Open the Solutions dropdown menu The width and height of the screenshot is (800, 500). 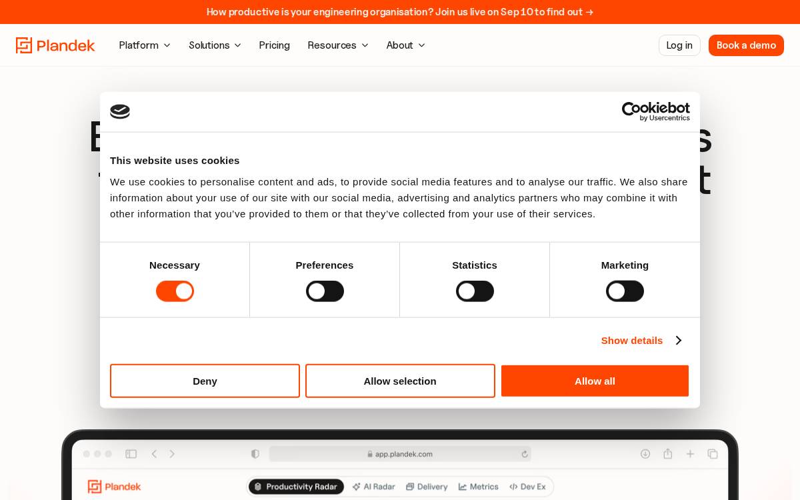(x=215, y=45)
